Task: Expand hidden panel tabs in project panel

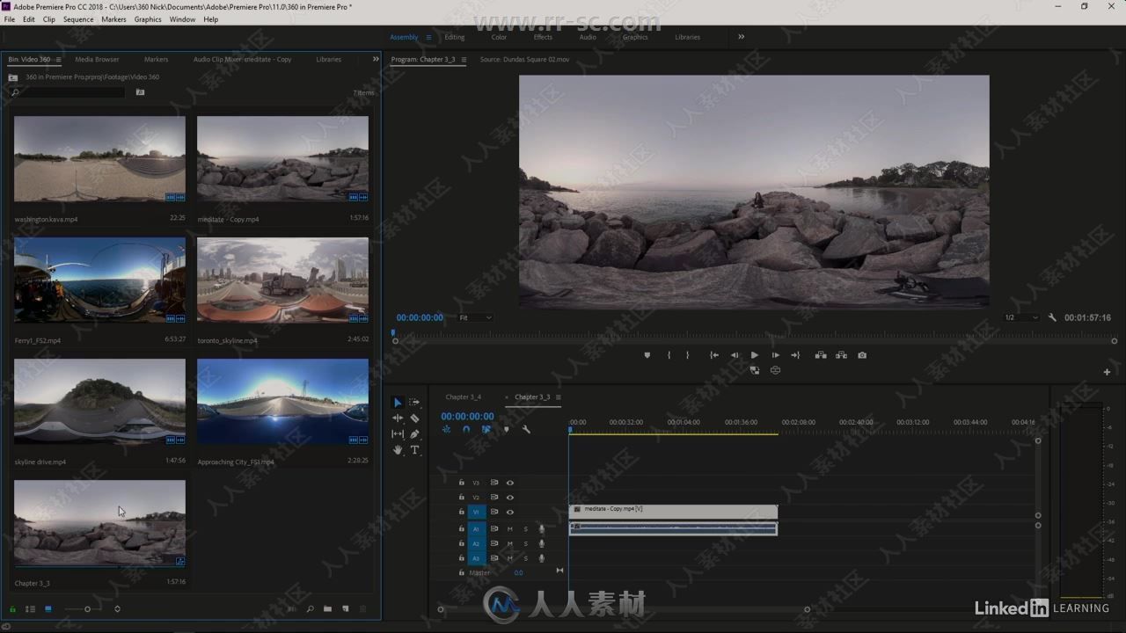Action: click(376, 60)
